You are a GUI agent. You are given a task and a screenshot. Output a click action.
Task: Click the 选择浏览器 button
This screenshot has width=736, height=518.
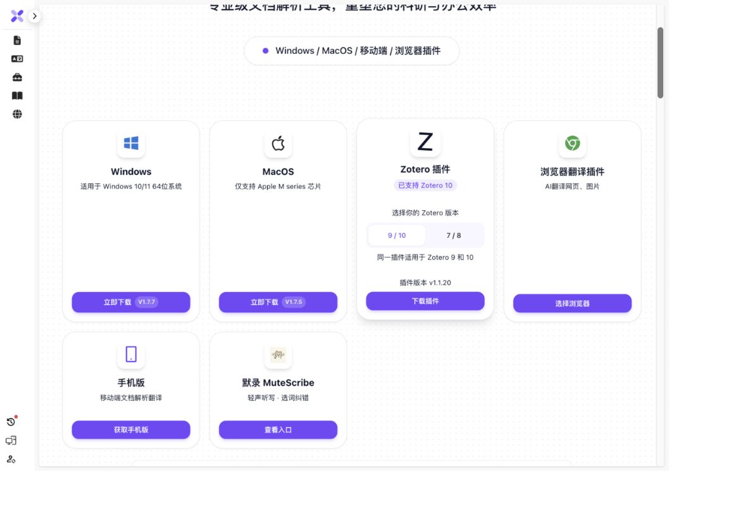point(572,303)
